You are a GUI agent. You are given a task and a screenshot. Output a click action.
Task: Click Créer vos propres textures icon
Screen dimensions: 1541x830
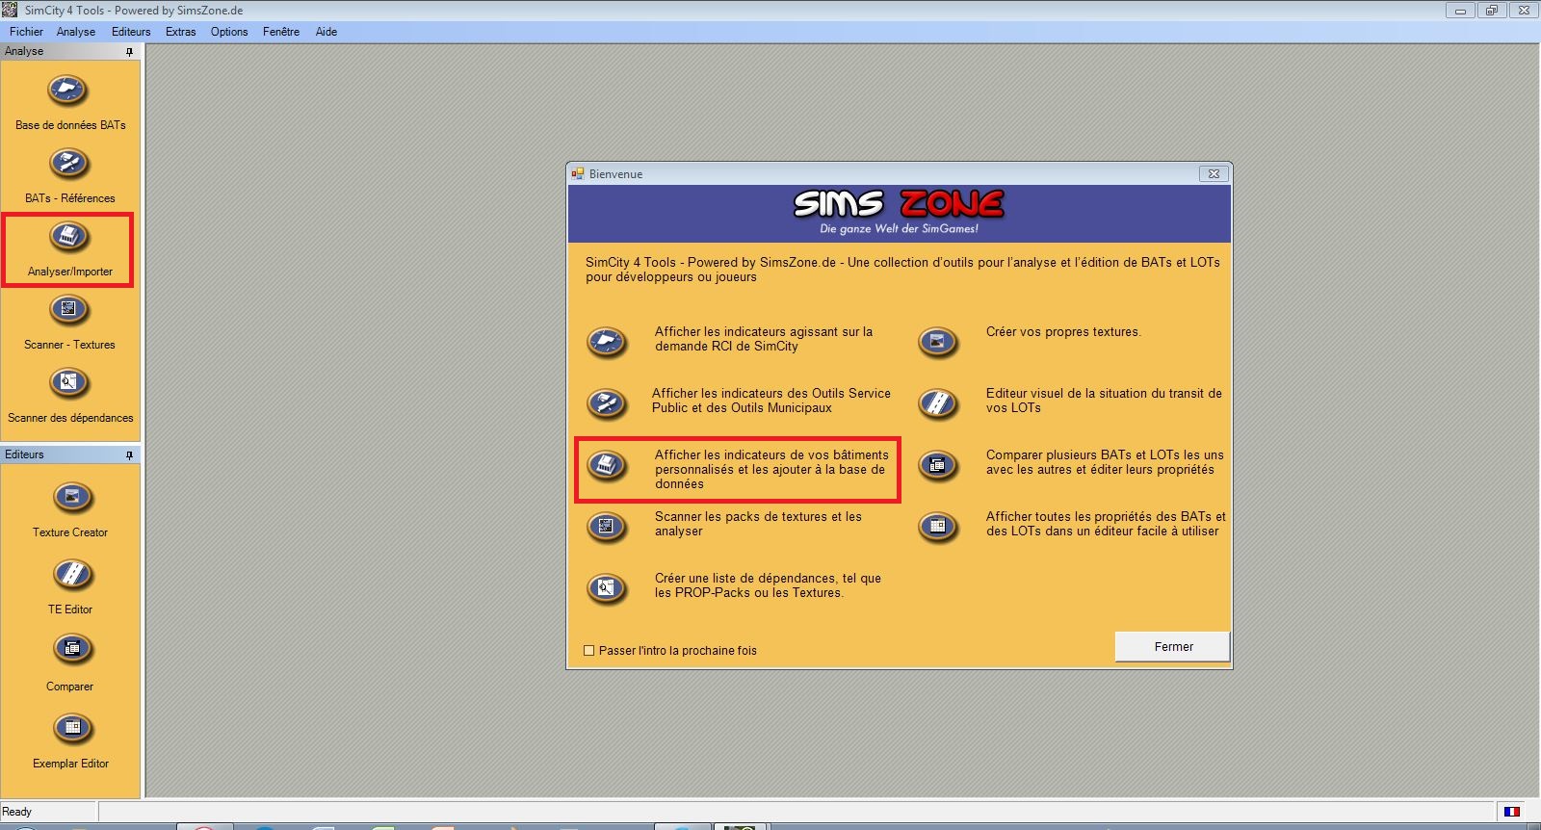(x=938, y=341)
